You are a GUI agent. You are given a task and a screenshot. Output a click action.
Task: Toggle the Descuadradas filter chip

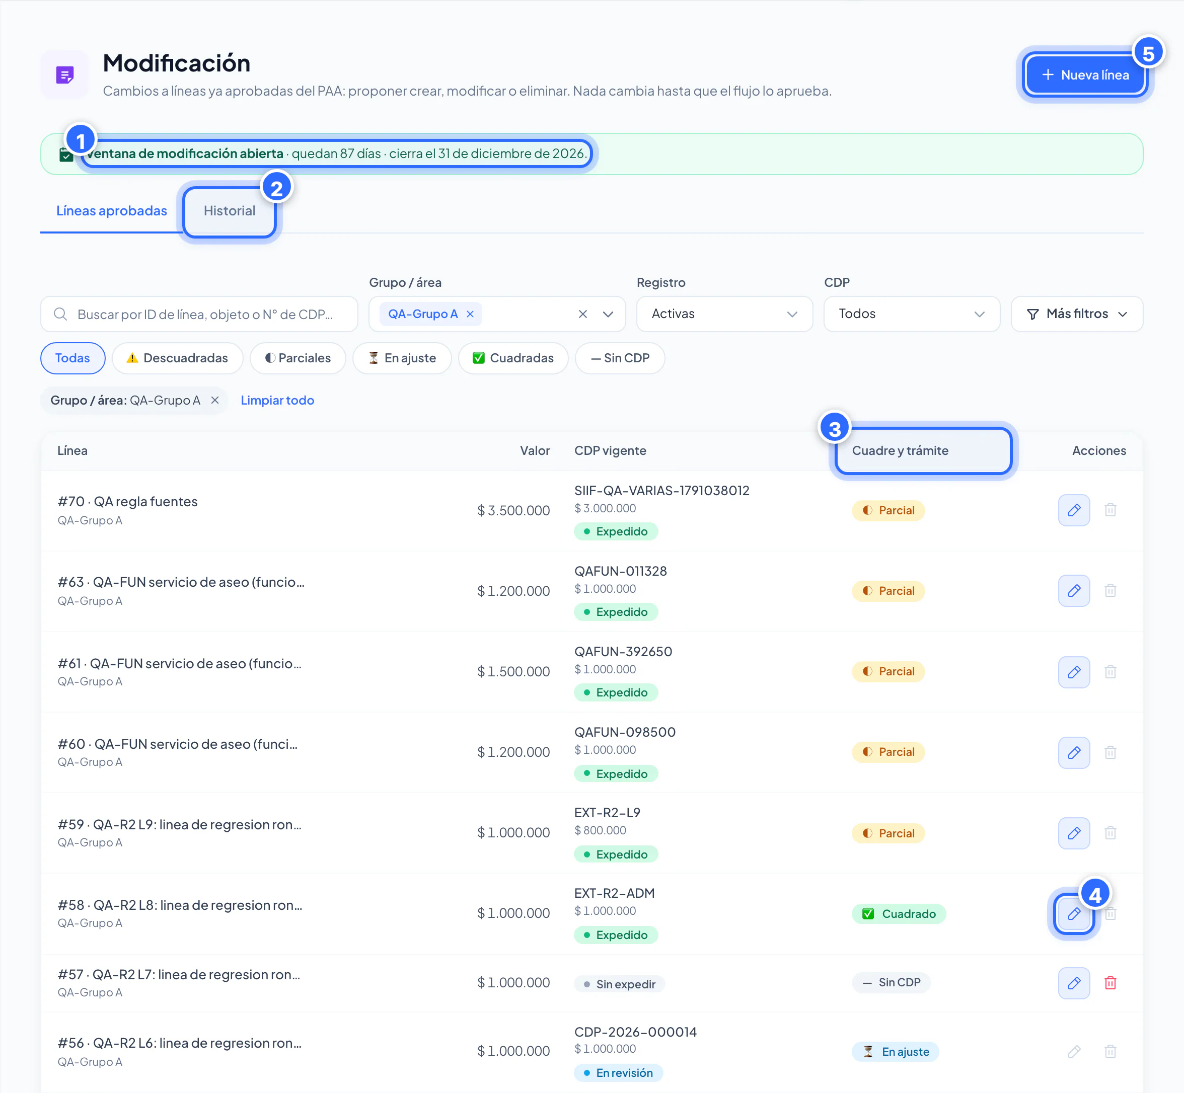tap(178, 358)
